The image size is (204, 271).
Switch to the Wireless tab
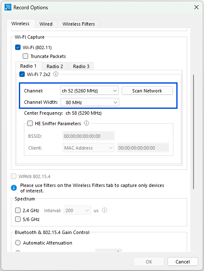click(21, 24)
